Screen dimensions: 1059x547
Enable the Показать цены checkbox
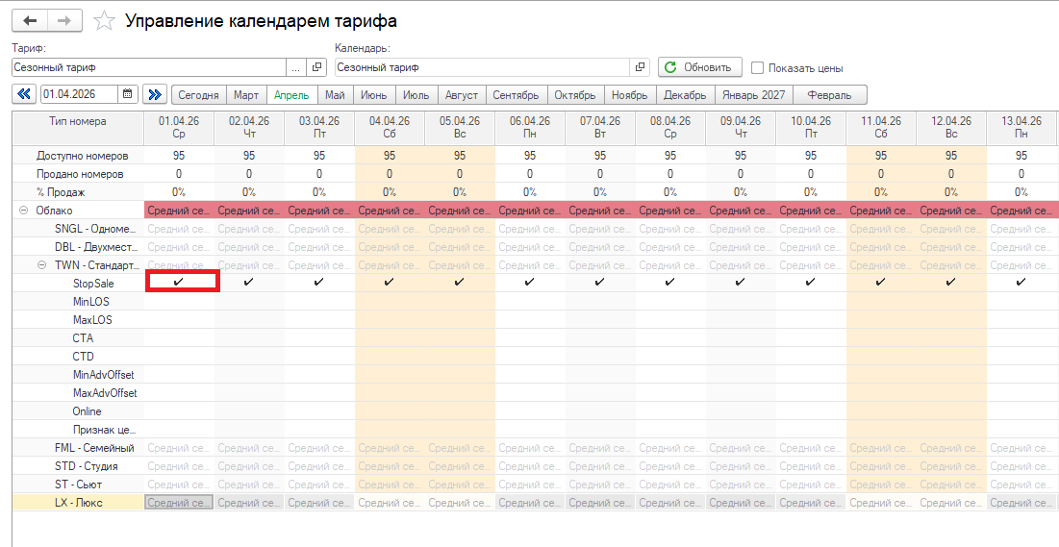tap(758, 68)
